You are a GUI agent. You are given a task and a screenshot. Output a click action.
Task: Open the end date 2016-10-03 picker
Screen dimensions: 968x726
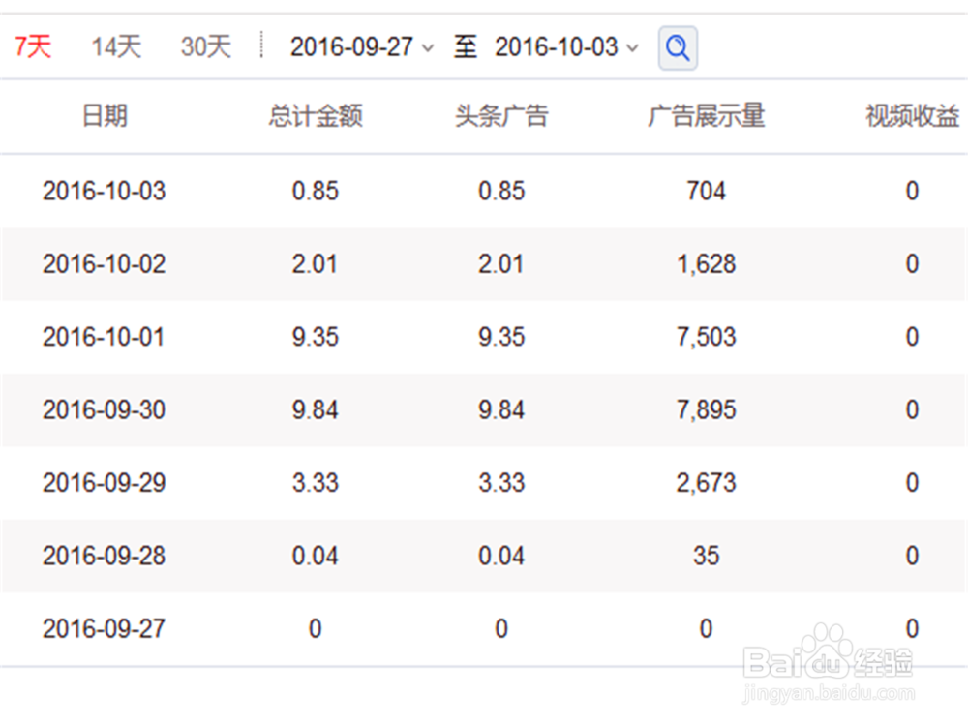pyautogui.click(x=557, y=45)
